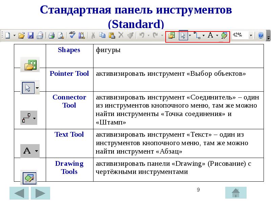271x203 pixels.
Task: Click the Delete X toolbar icon
Action: pos(121,35)
